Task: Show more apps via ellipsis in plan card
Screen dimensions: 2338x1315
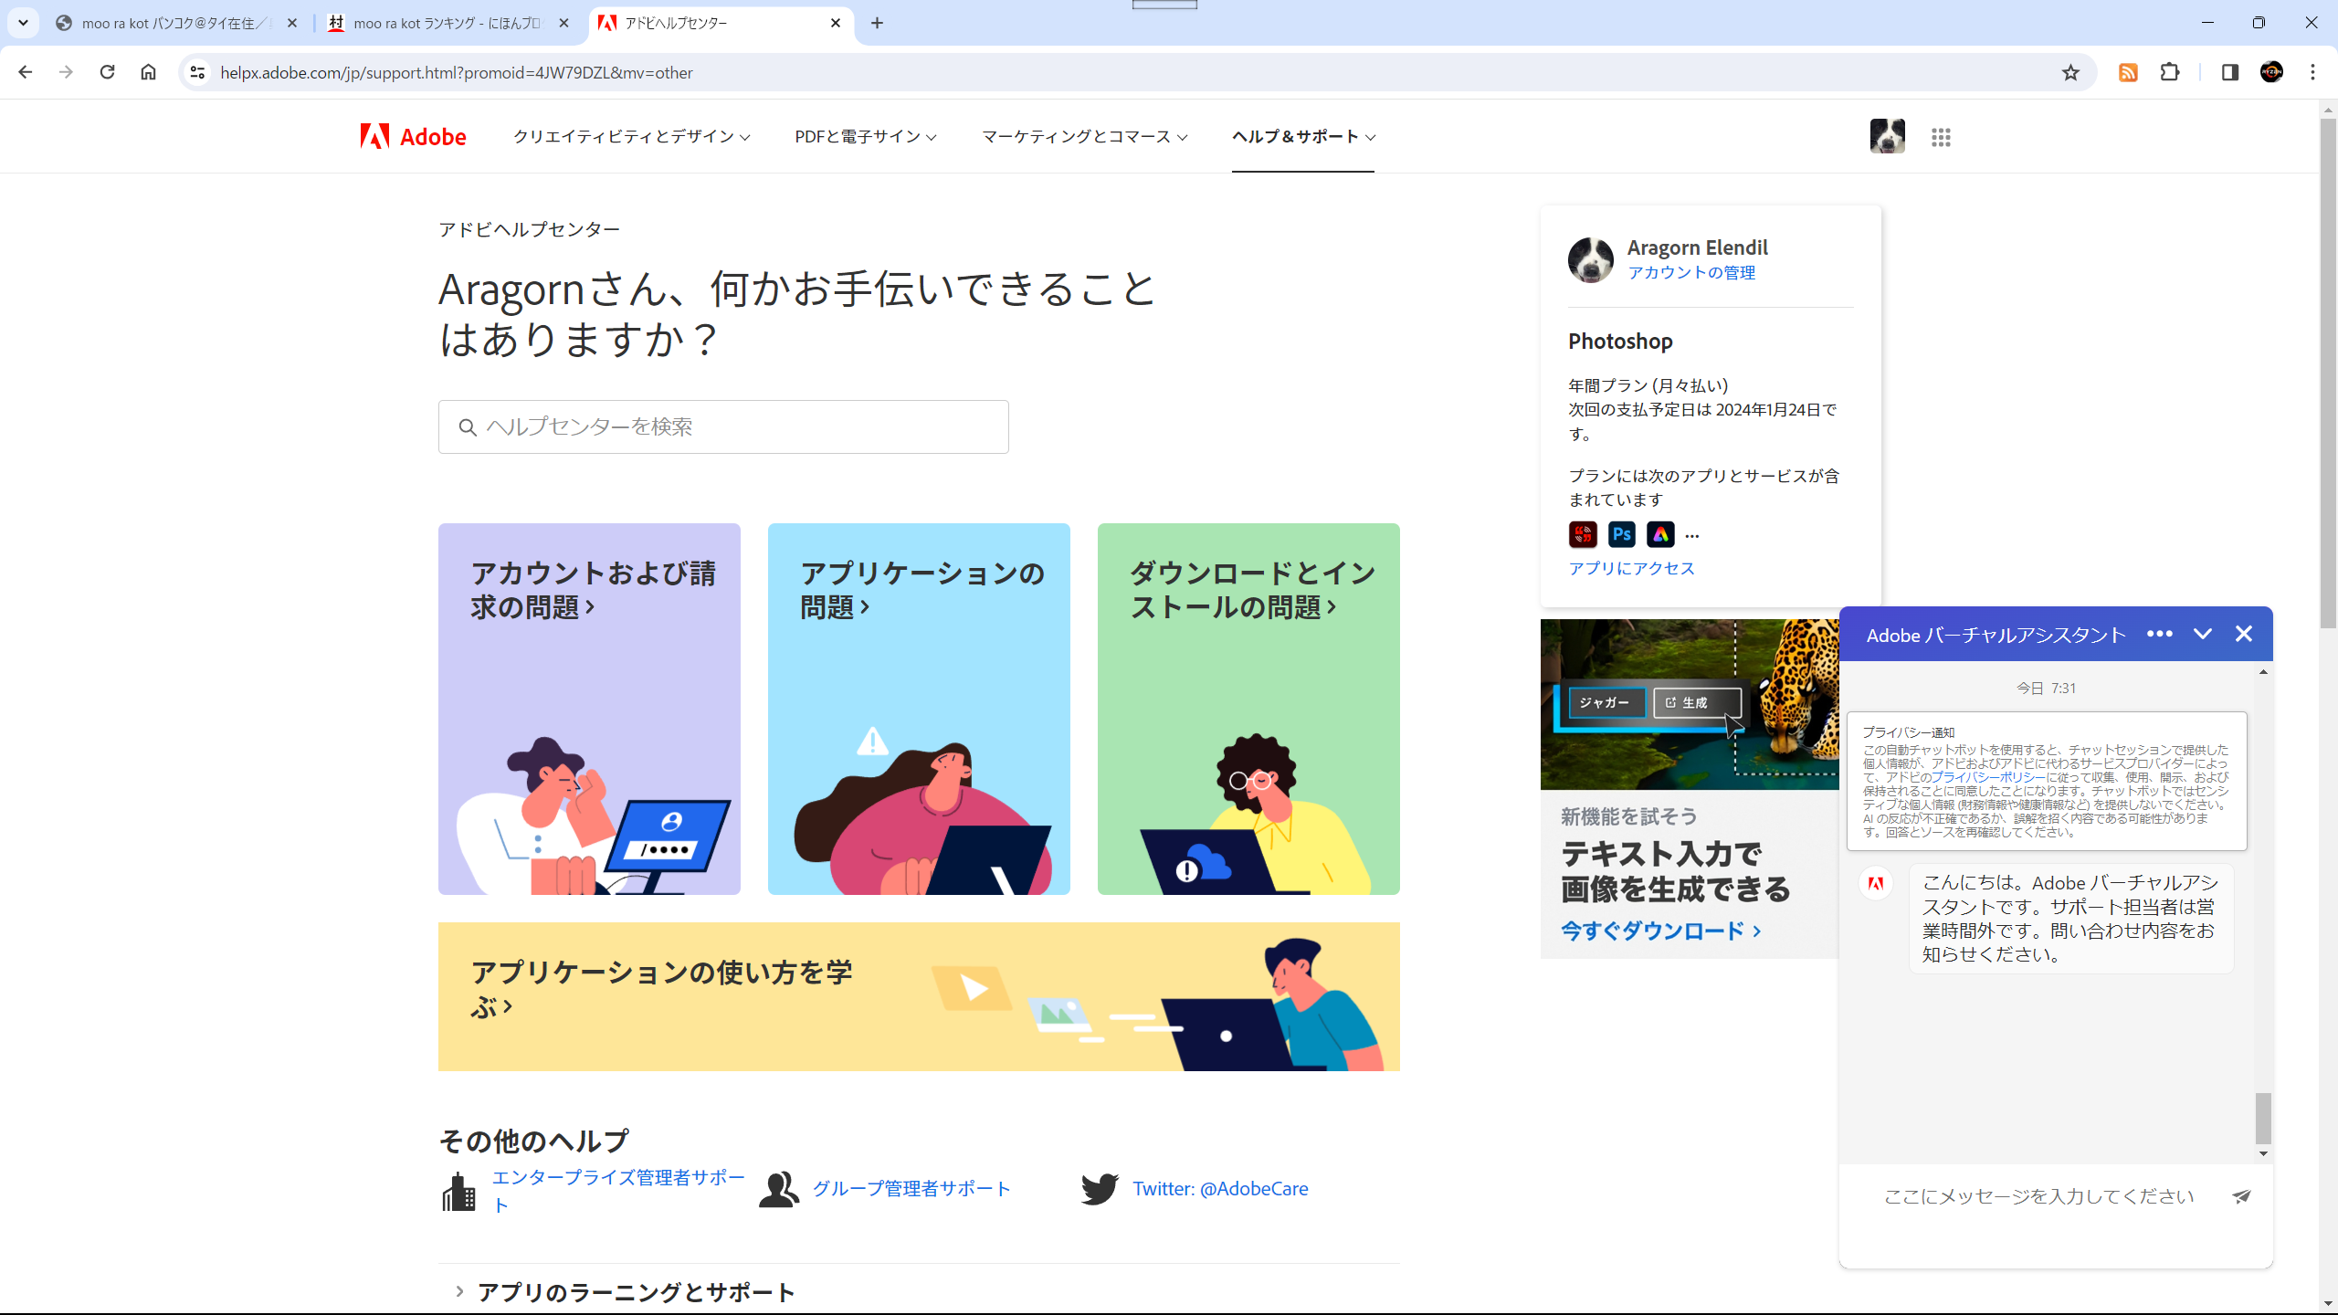Action: click(x=1692, y=536)
